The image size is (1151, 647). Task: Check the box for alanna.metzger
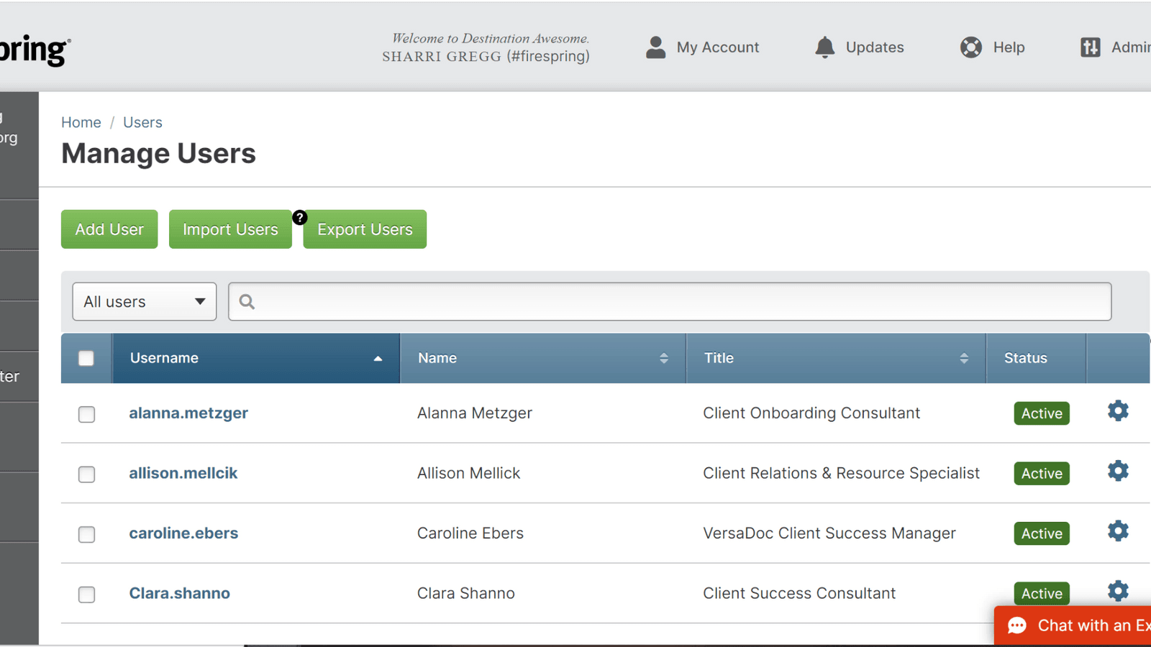[86, 414]
